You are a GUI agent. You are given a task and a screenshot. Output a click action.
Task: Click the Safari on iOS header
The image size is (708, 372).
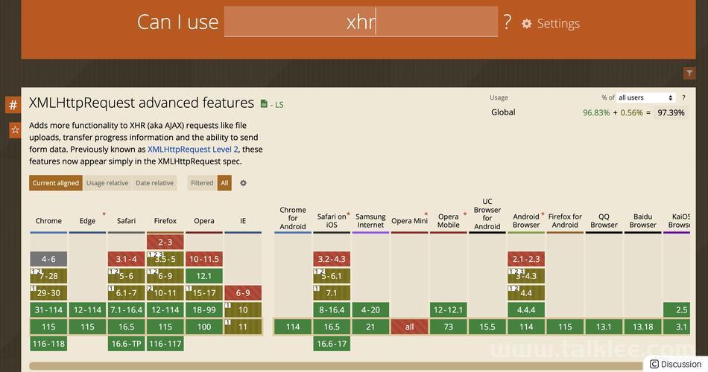pyautogui.click(x=332, y=220)
